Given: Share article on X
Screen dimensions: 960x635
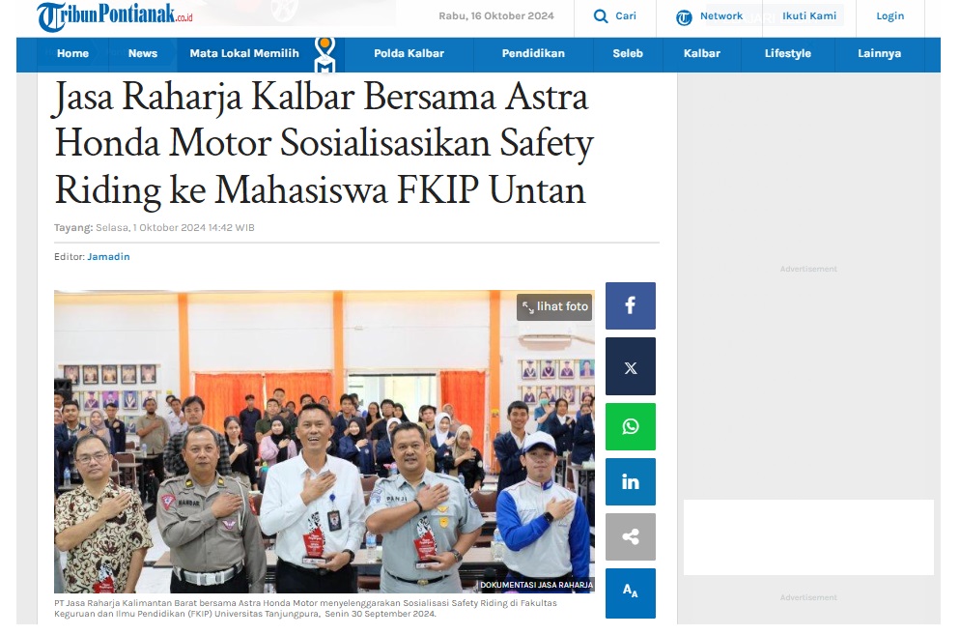Looking at the screenshot, I should pyautogui.click(x=630, y=366).
